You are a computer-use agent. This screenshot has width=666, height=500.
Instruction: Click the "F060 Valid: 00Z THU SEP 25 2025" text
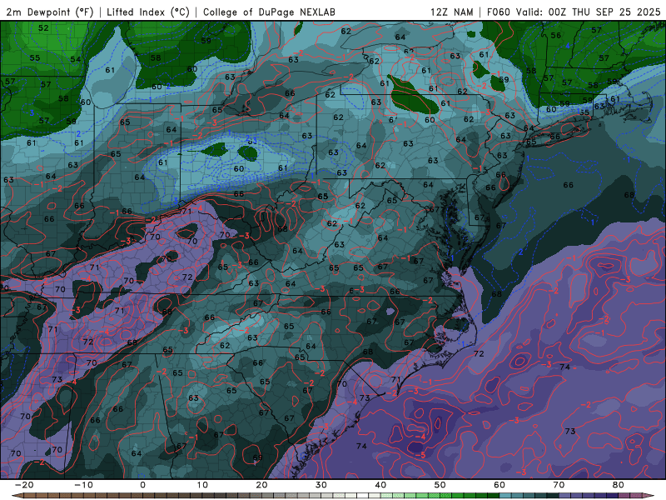click(x=574, y=12)
